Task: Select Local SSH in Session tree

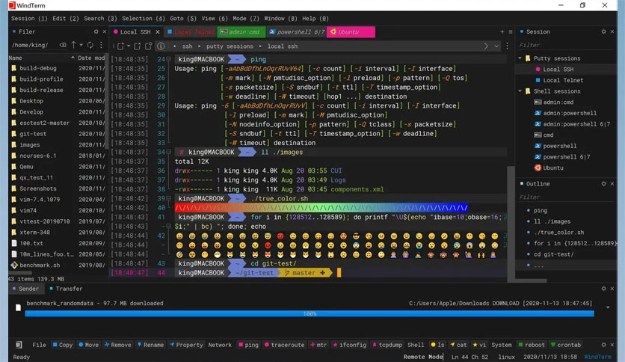Action: click(558, 70)
